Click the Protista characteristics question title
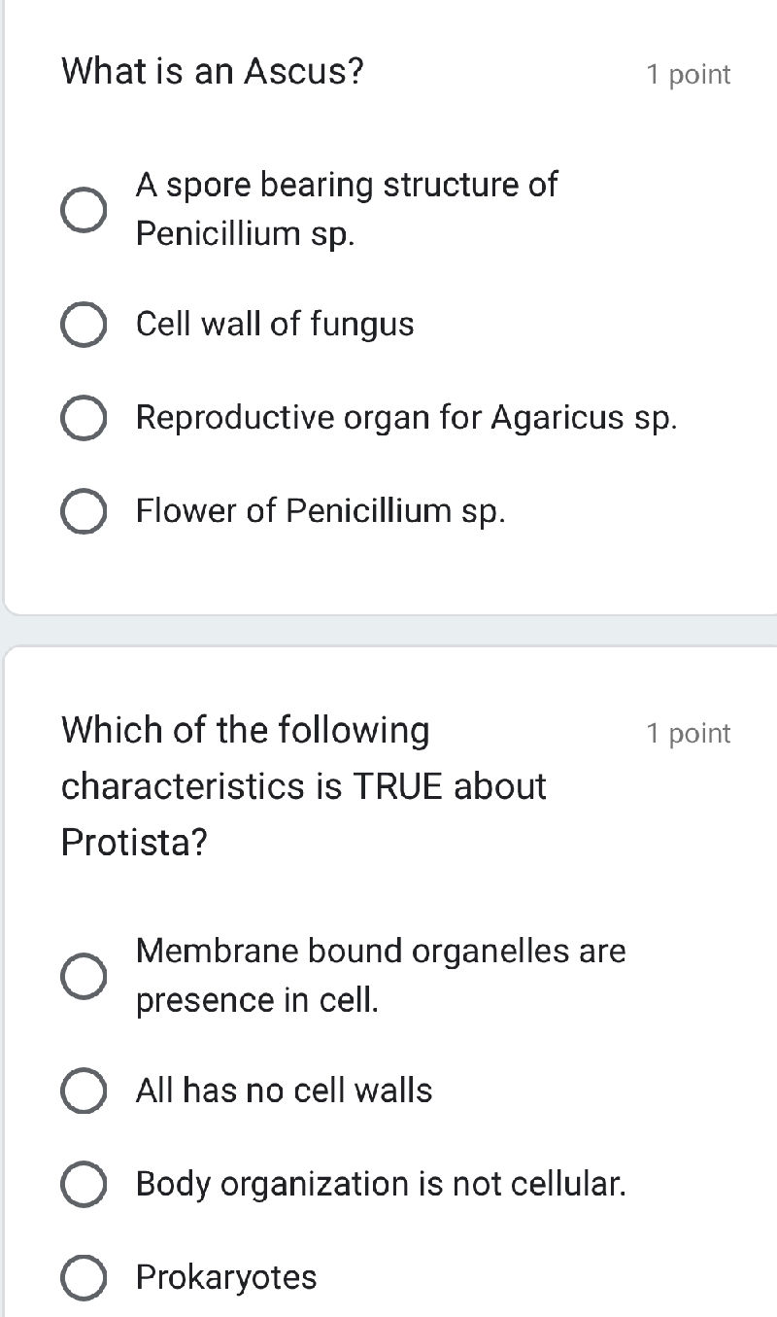Image resolution: width=777 pixels, height=1317 pixels. (x=303, y=785)
